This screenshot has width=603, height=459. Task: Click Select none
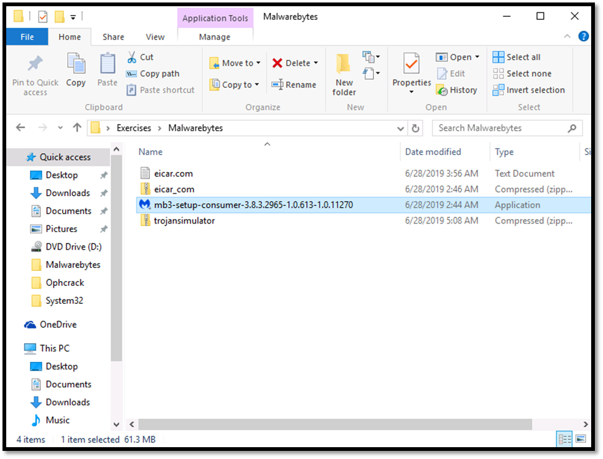(x=522, y=73)
